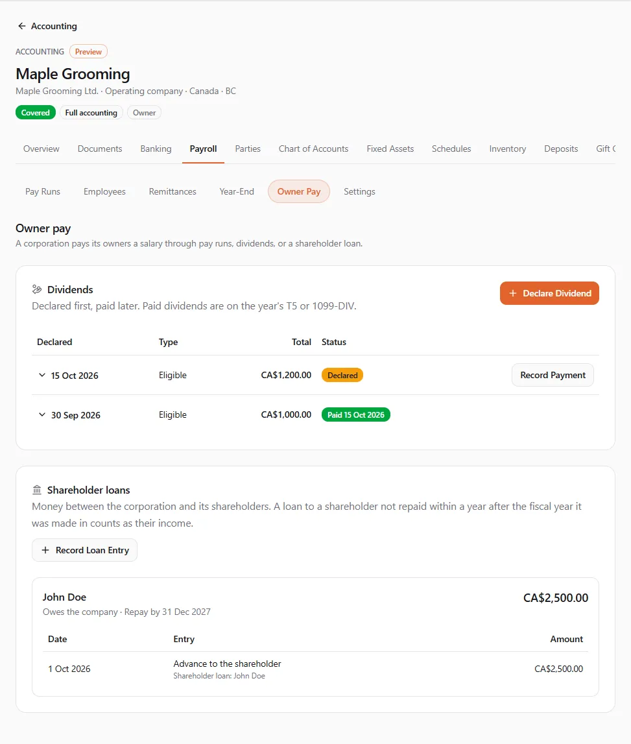The image size is (631, 744).
Task: Click the Status column header
Action: tap(334, 342)
